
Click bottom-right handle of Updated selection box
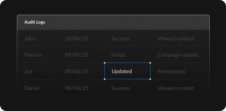coord(150,79)
